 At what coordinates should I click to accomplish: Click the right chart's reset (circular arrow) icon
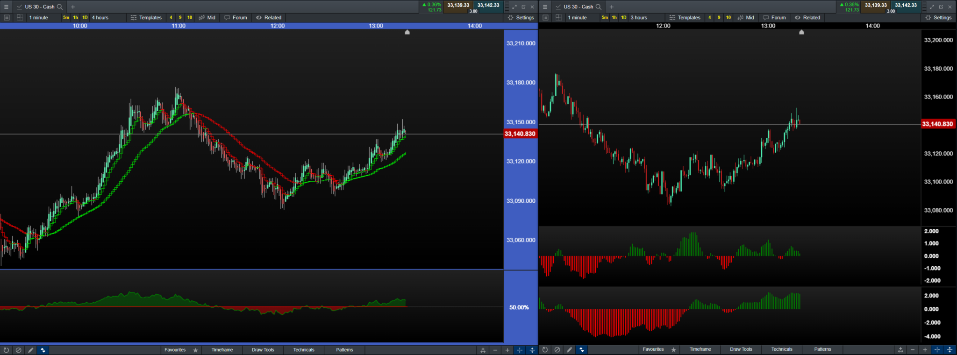[545, 349]
